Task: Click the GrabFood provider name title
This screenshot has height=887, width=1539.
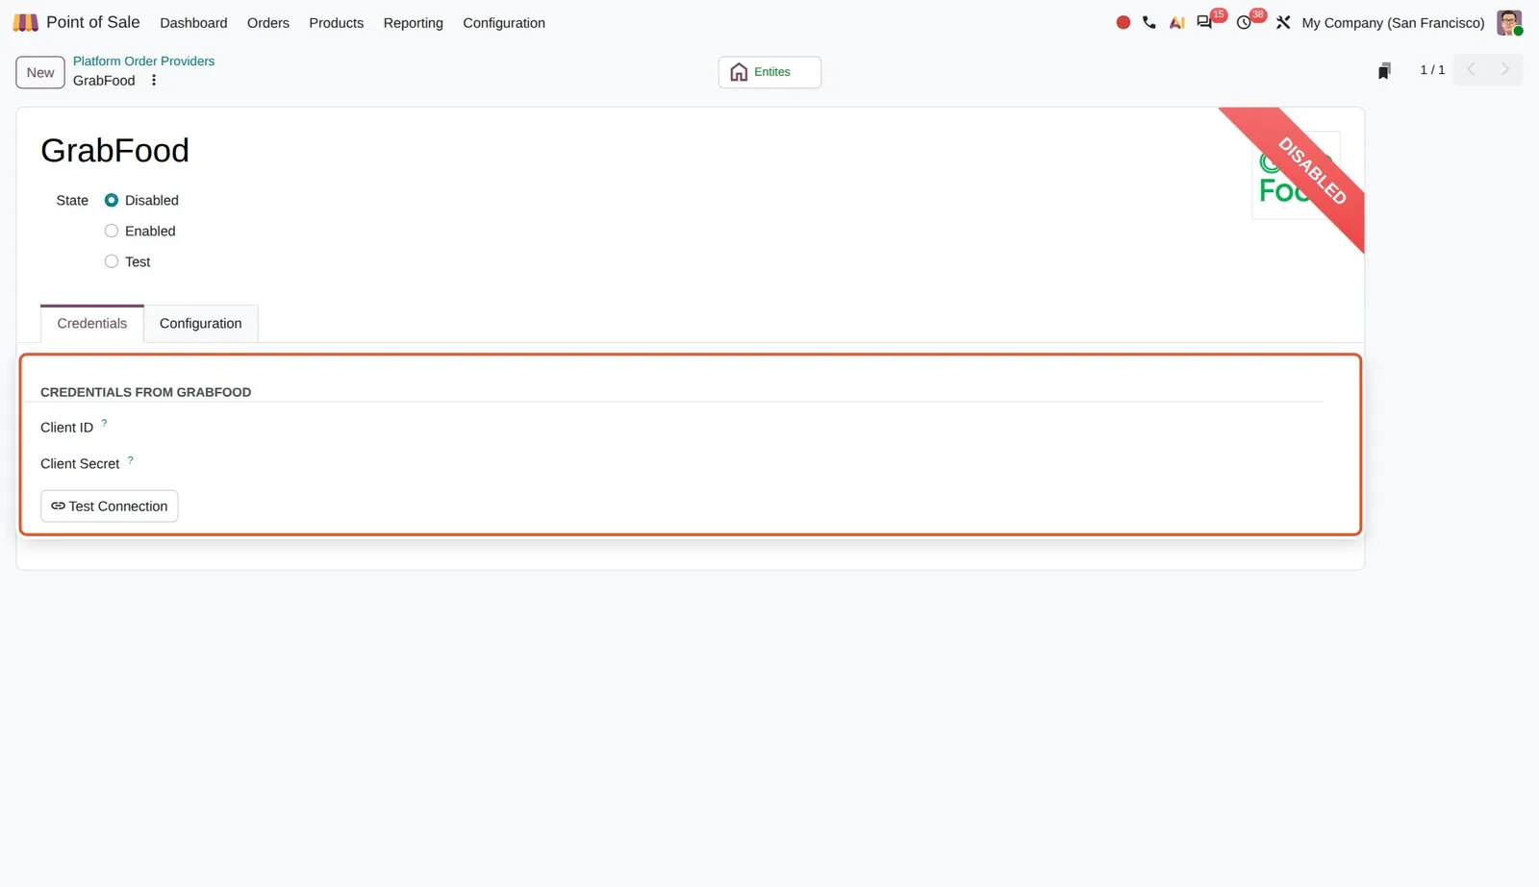Action: tap(114, 151)
